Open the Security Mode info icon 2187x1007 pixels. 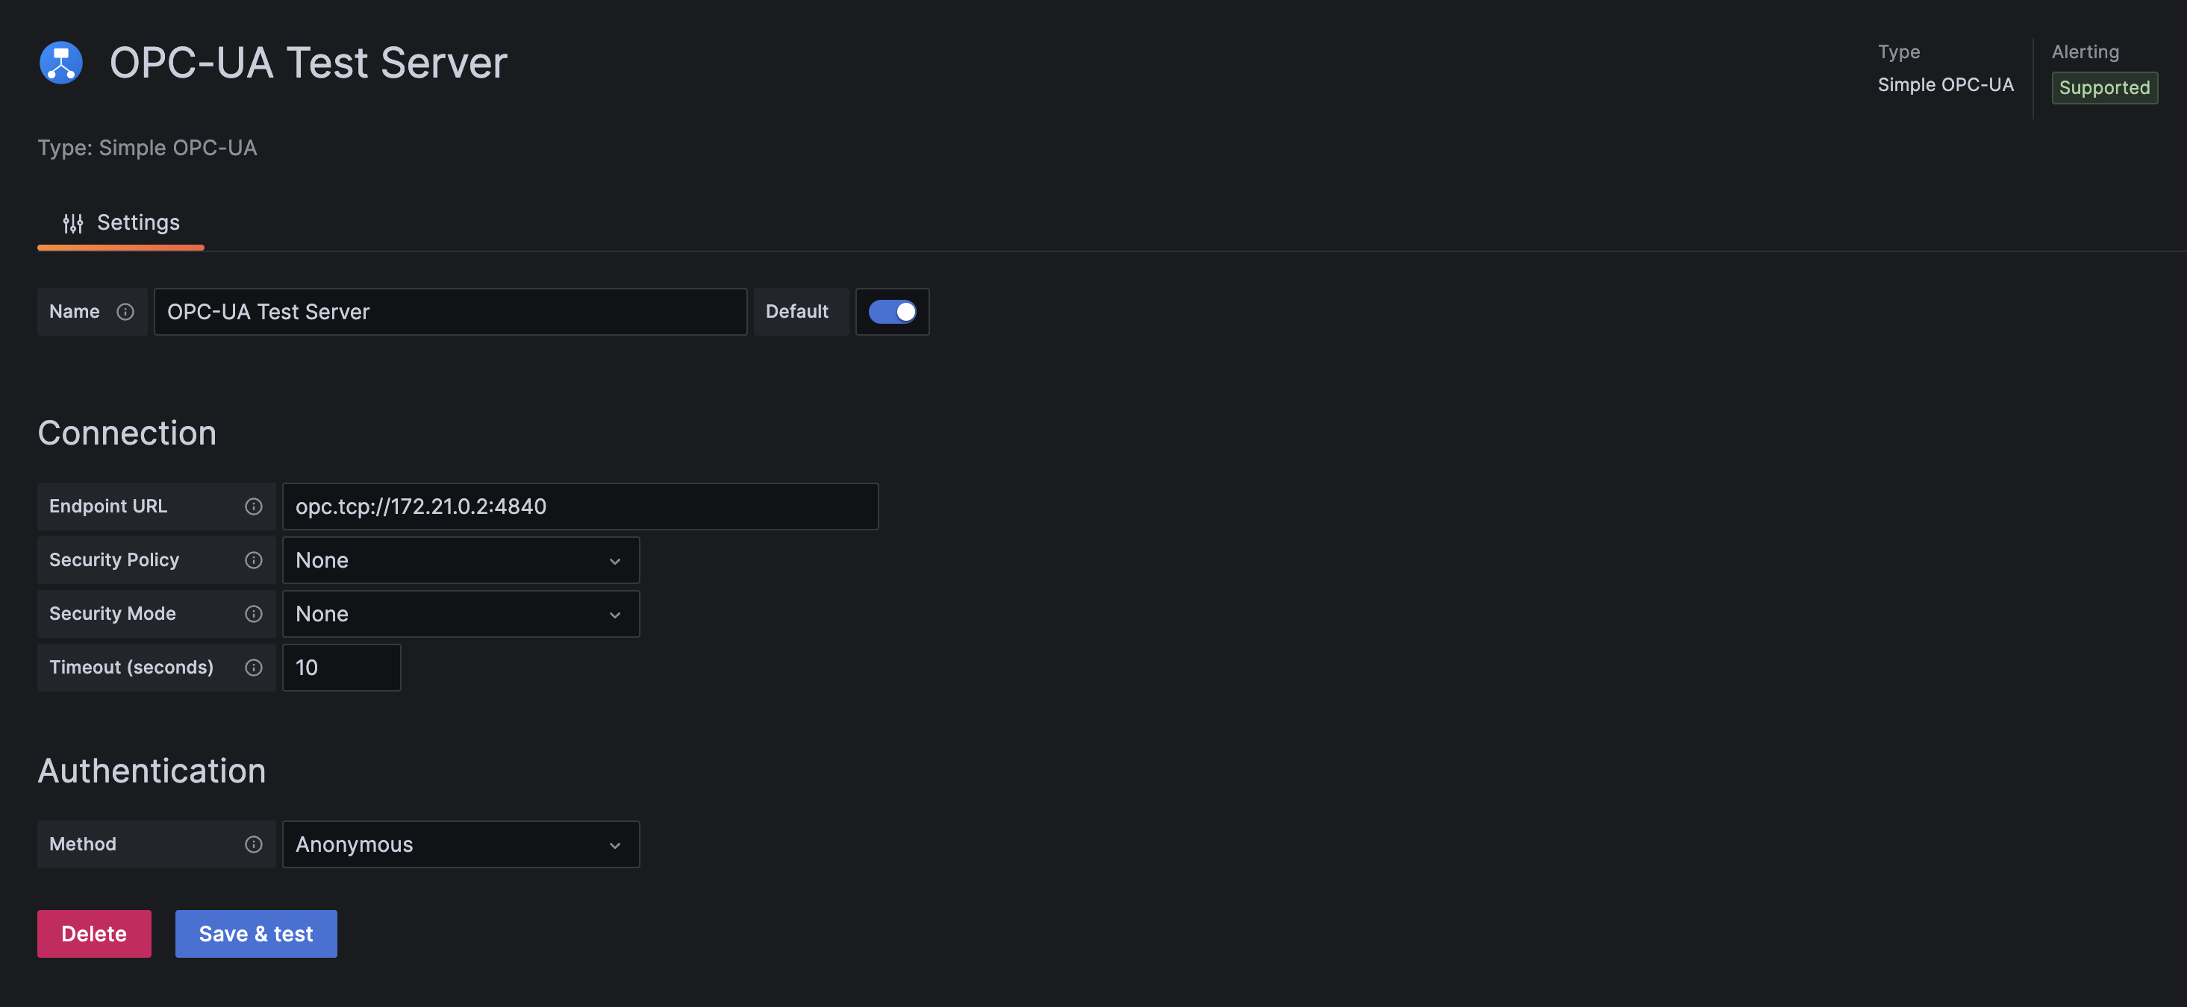(x=253, y=614)
